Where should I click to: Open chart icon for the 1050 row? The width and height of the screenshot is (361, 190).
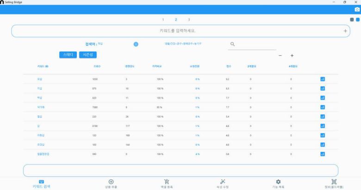tap(323, 79)
